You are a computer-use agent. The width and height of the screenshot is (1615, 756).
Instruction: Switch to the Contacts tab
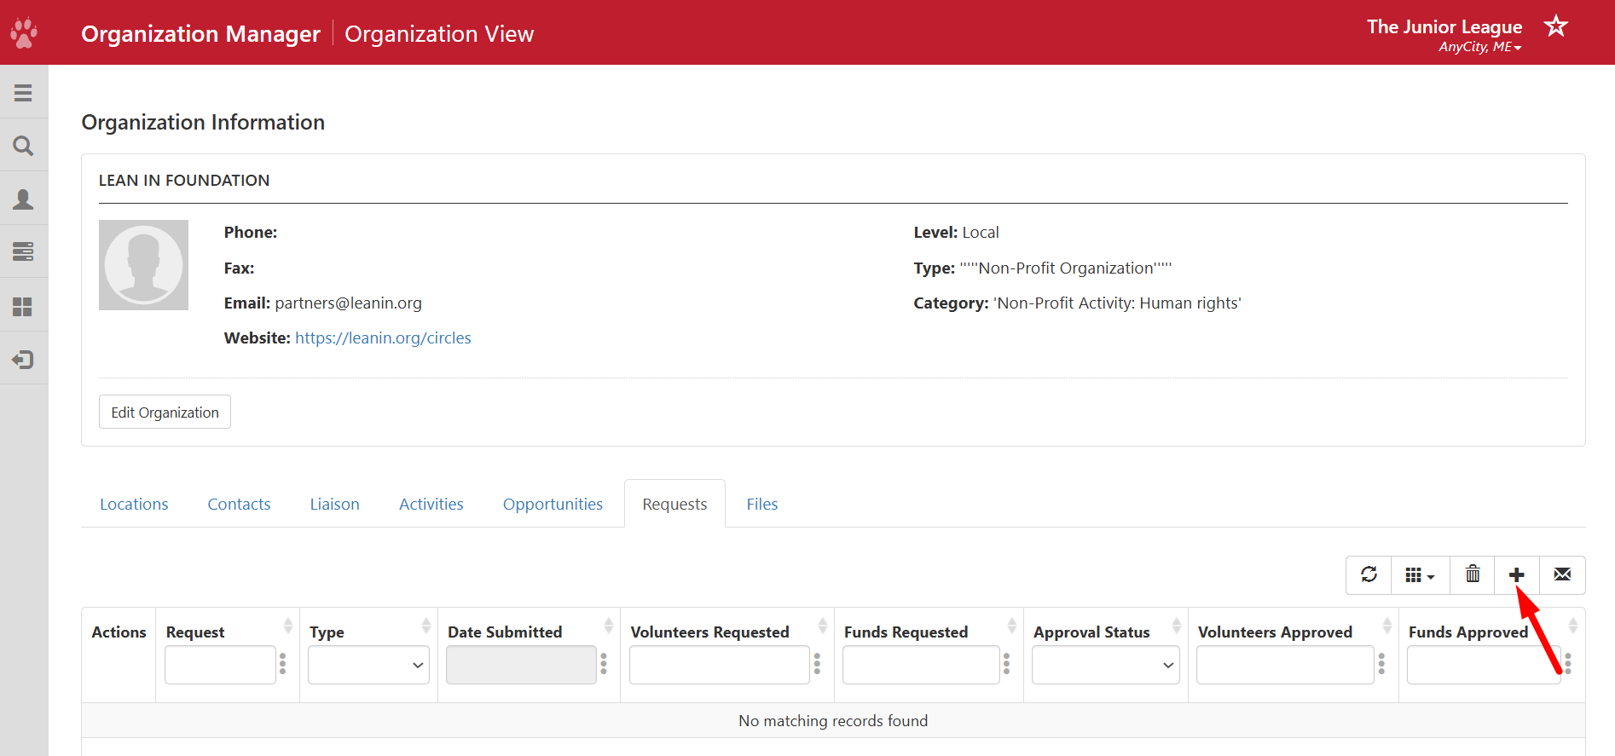[x=239, y=504]
